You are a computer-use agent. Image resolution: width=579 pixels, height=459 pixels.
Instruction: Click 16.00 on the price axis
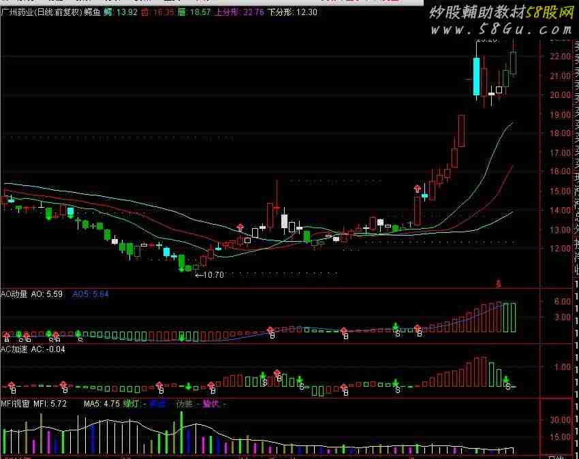561,172
